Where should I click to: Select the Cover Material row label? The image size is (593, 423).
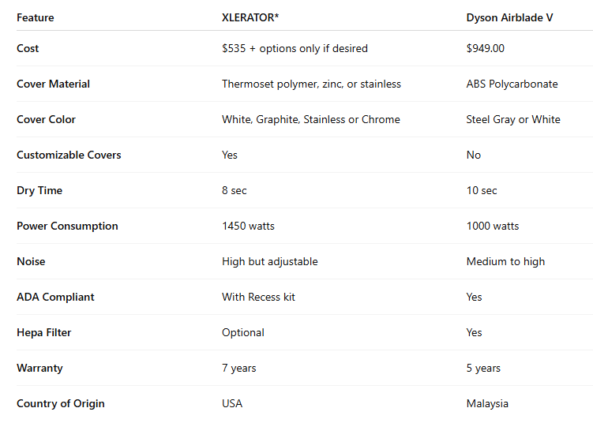tap(53, 84)
